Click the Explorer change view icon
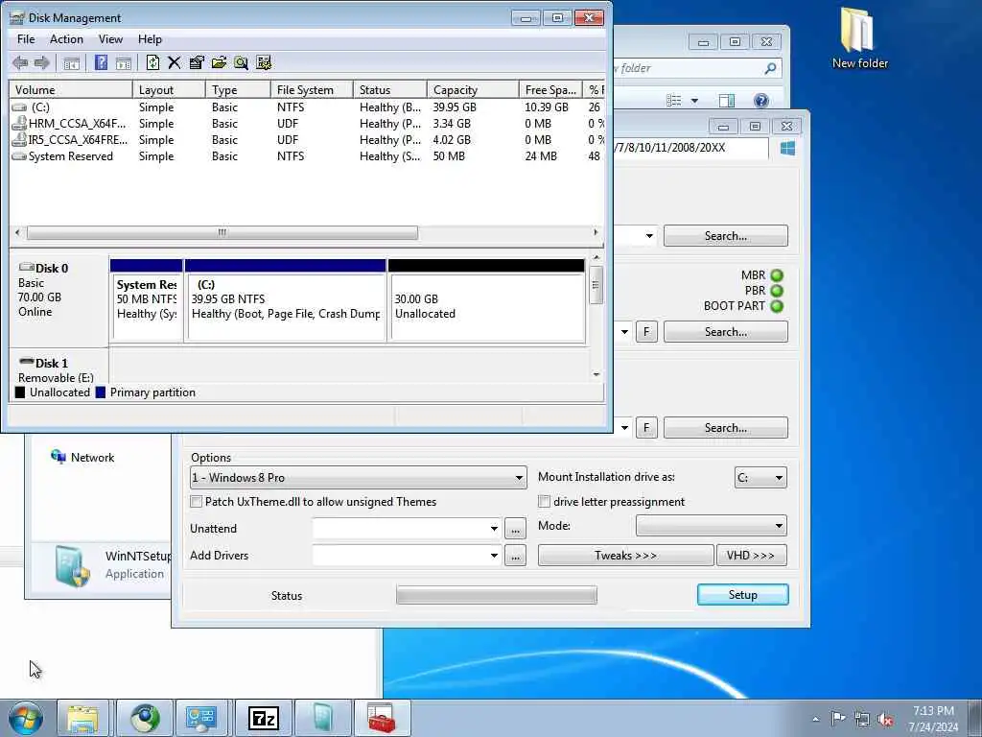Viewport: 982px width, 737px height. [x=674, y=100]
